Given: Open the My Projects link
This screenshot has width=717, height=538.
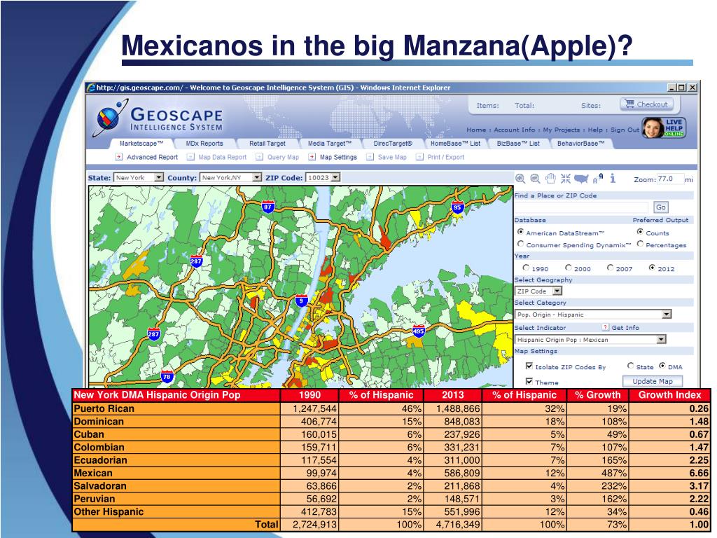Looking at the screenshot, I should pyautogui.click(x=561, y=130).
